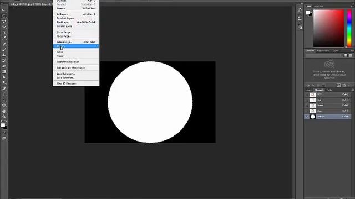Select the Pen tool
This screenshot has height=199, width=355.
point(4,88)
